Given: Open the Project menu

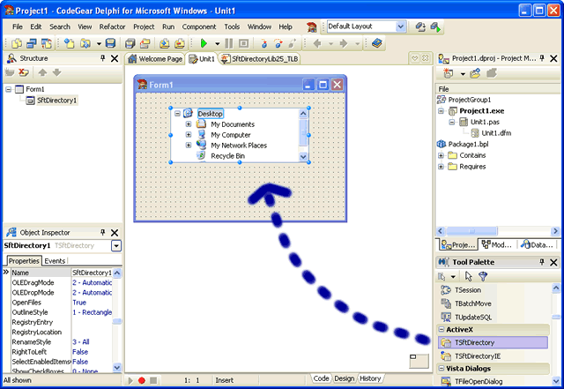Looking at the screenshot, I should pos(144,26).
